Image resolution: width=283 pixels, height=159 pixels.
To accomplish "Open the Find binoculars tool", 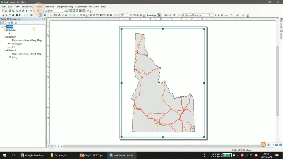I will pos(59,15).
